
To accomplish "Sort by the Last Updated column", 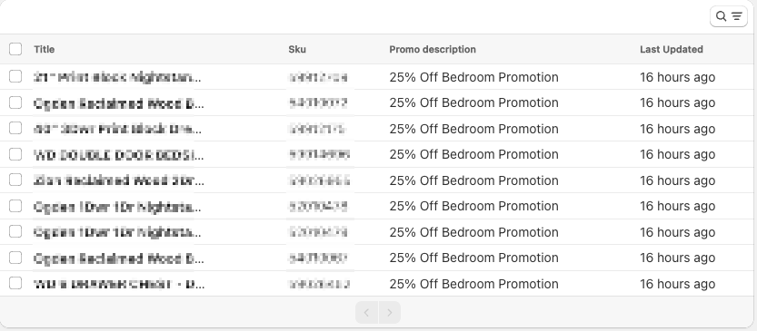I will [x=671, y=49].
